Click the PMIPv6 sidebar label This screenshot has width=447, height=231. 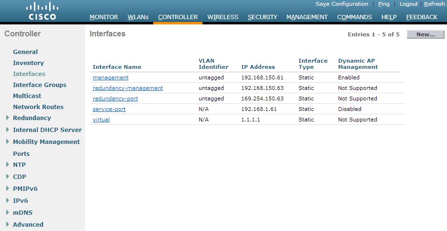pyautogui.click(x=25, y=189)
